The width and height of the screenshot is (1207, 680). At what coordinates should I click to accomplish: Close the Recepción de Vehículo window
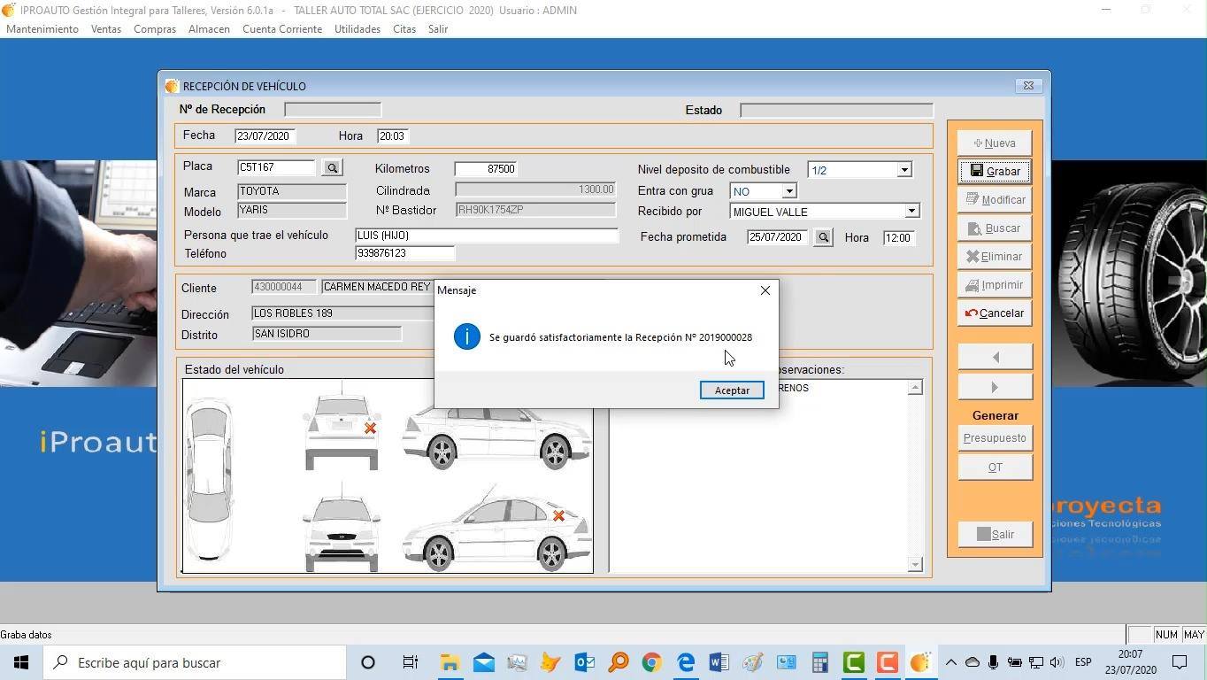[1028, 86]
